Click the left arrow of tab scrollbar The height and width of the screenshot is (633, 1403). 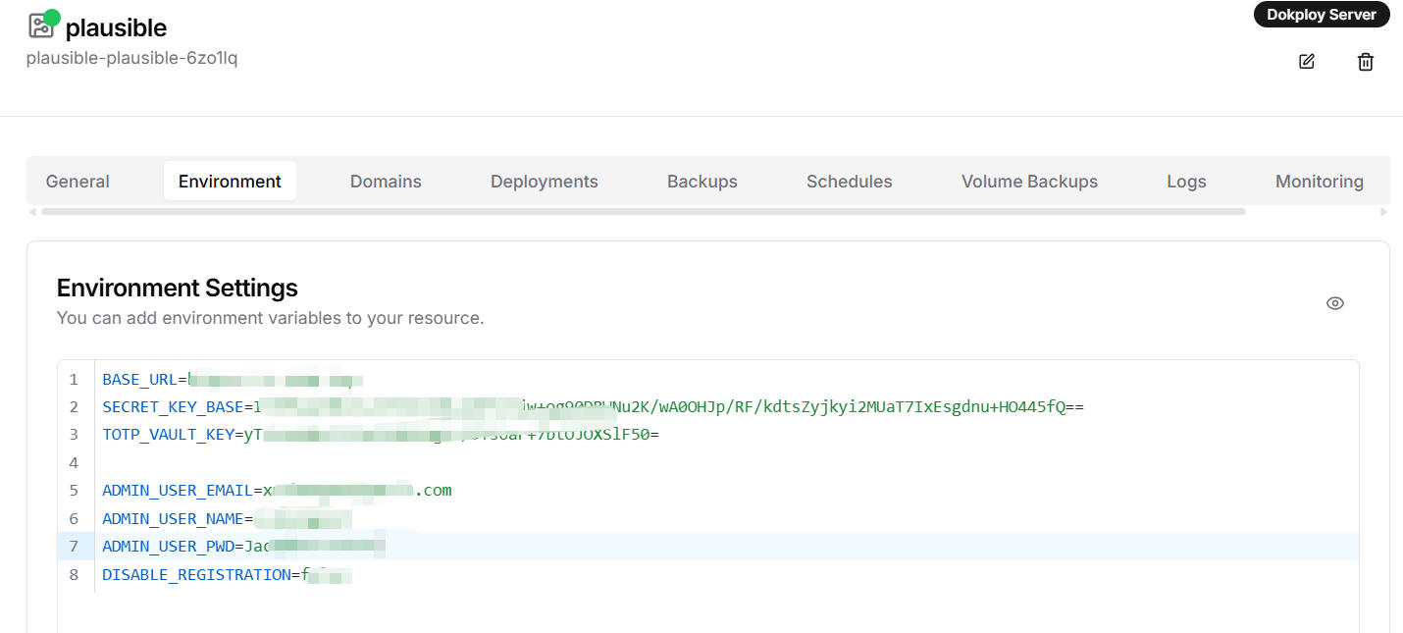pos(32,211)
